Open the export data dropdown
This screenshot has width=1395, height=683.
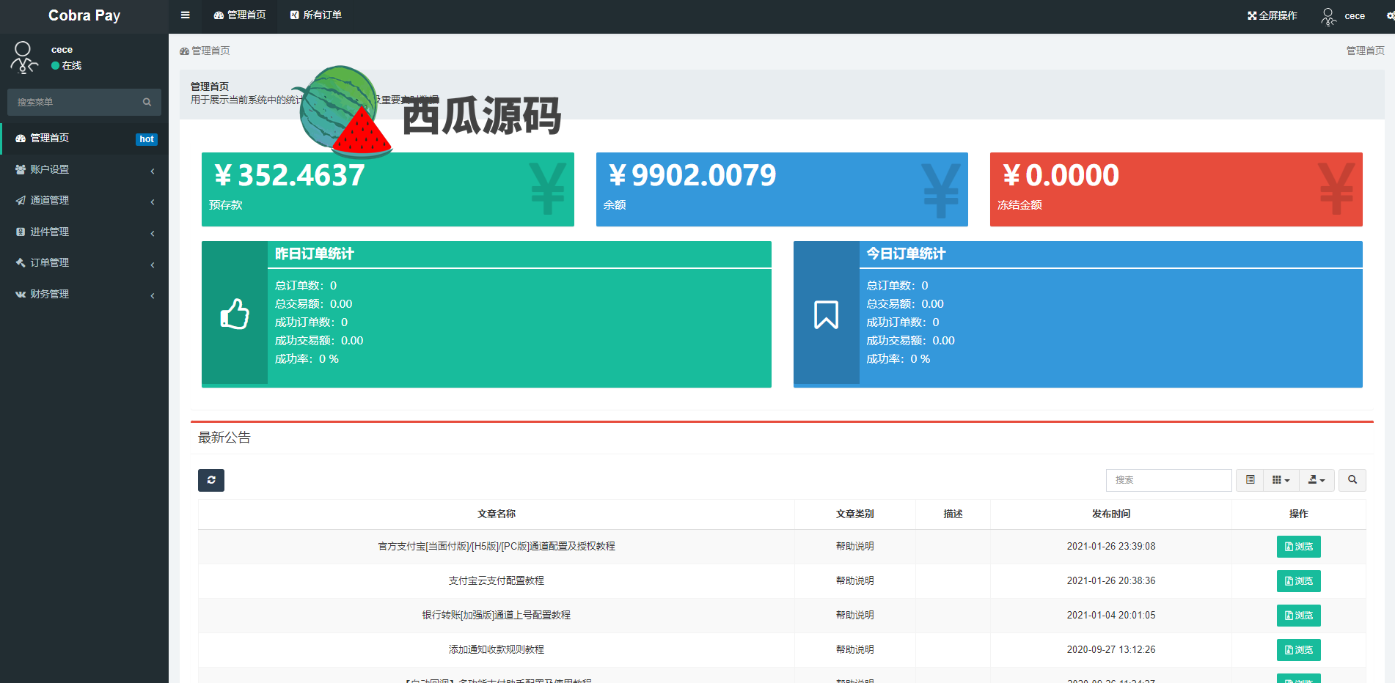point(1317,480)
